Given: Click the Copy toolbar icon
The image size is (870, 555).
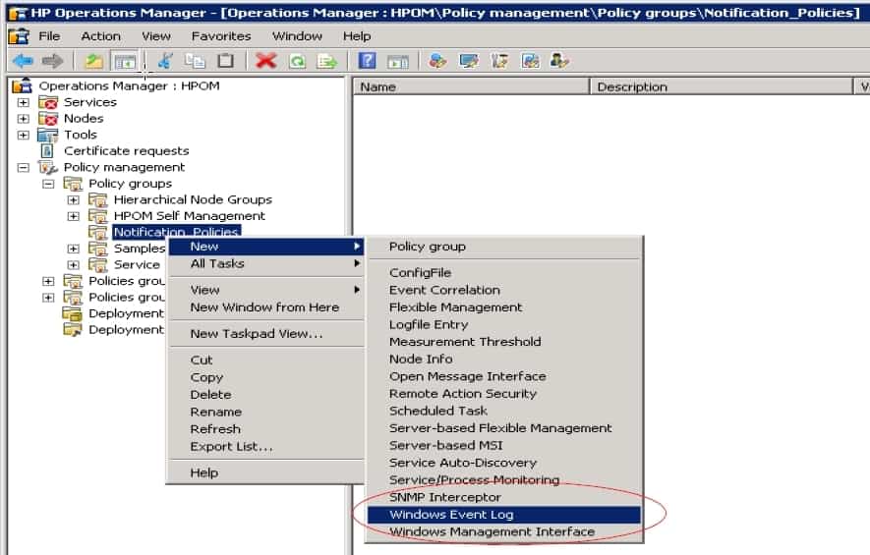Looking at the screenshot, I should (195, 61).
